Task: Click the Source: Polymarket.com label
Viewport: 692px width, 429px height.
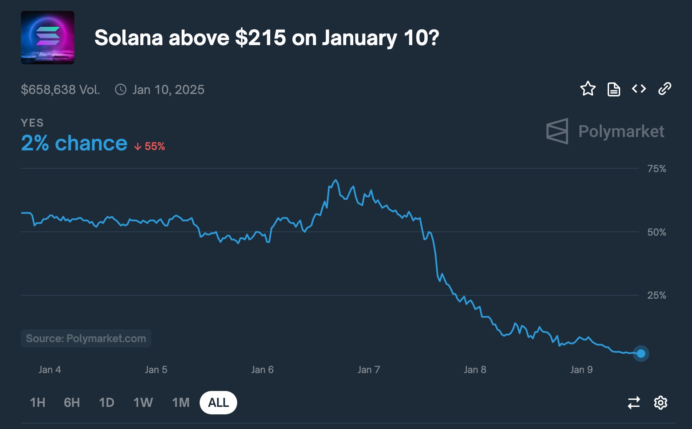Action: click(86, 338)
